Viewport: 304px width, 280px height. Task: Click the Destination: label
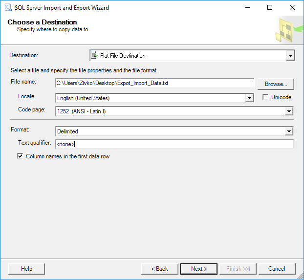(x=23, y=55)
